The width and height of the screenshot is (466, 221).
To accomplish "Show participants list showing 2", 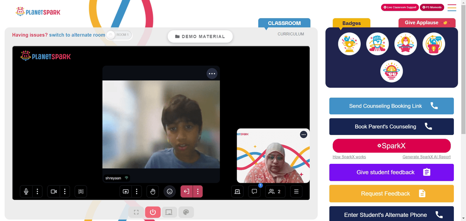I will click(x=275, y=192).
